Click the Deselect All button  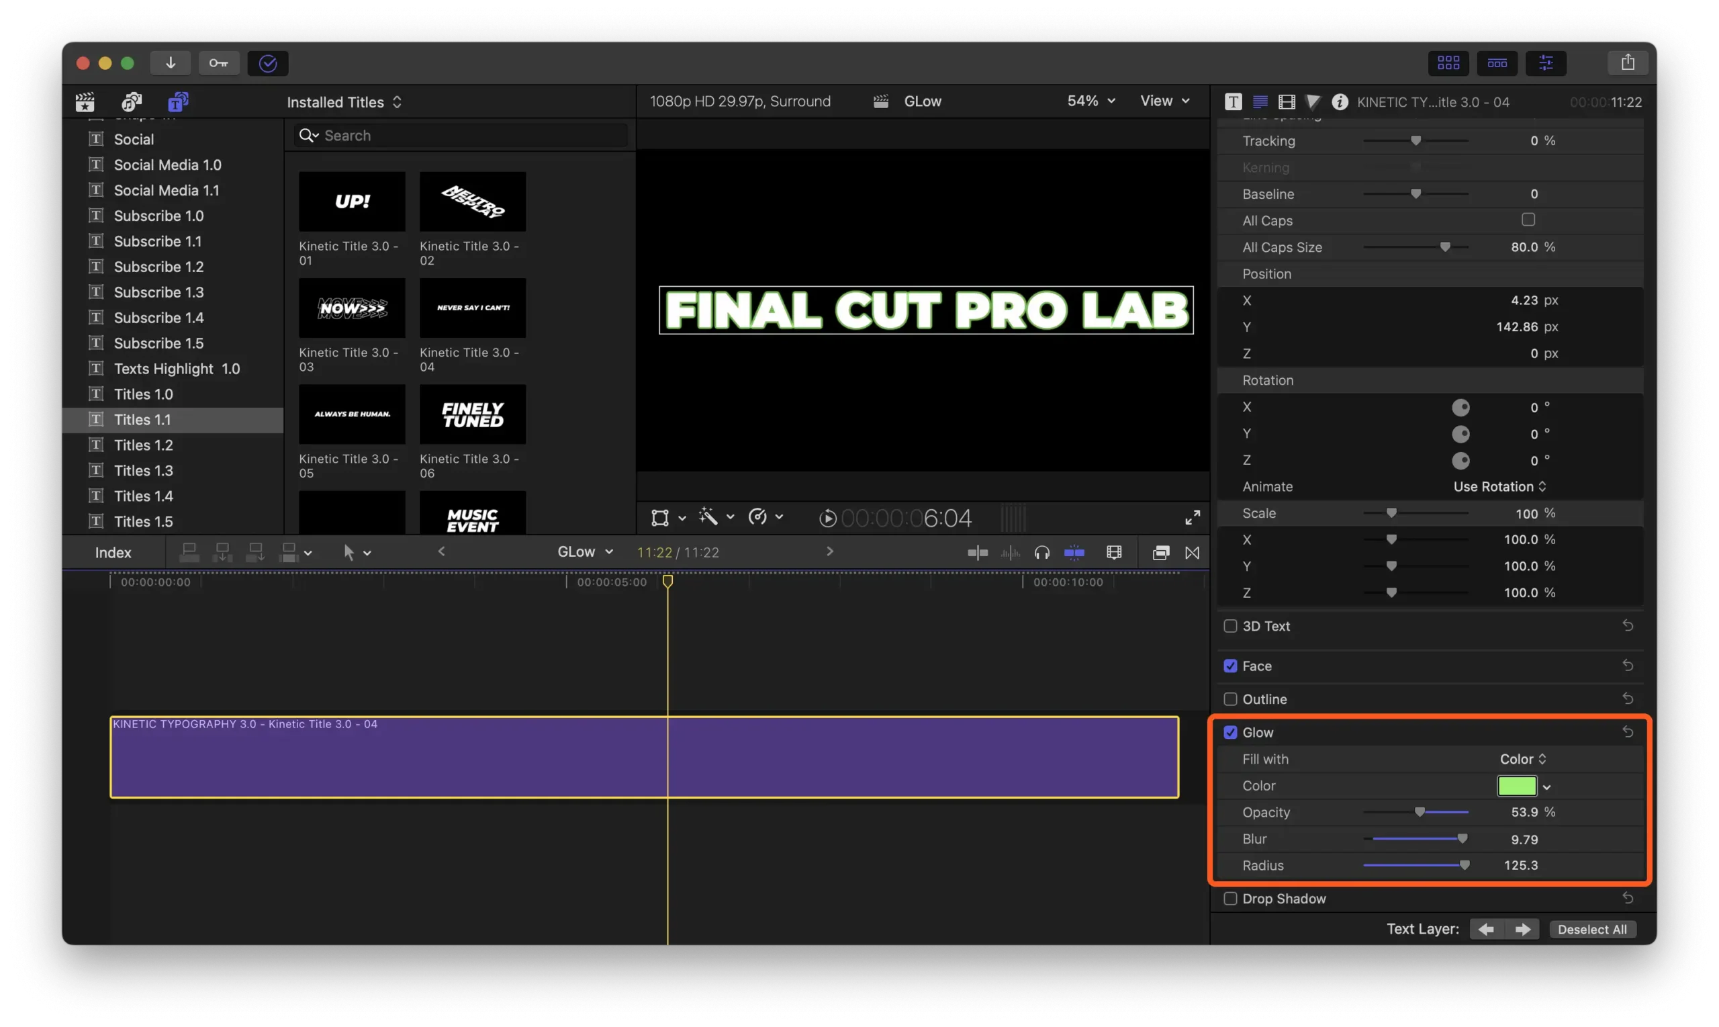point(1591,929)
